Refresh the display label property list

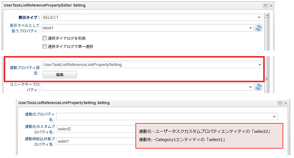pyautogui.click(x=258, y=28)
